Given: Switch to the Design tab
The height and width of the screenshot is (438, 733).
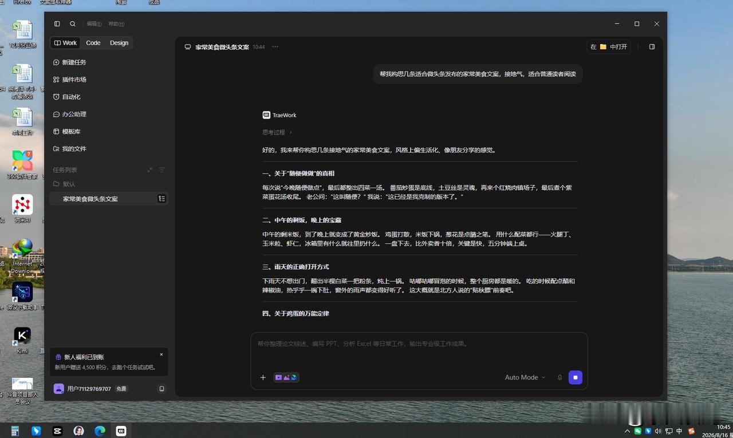Looking at the screenshot, I should 119,43.
